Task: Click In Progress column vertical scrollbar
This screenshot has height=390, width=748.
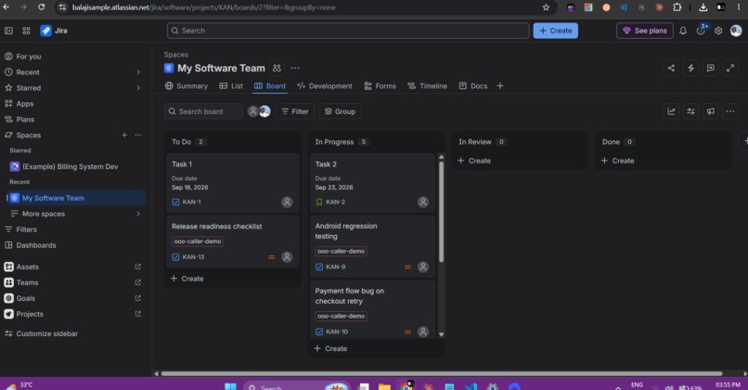Action: coord(441,212)
